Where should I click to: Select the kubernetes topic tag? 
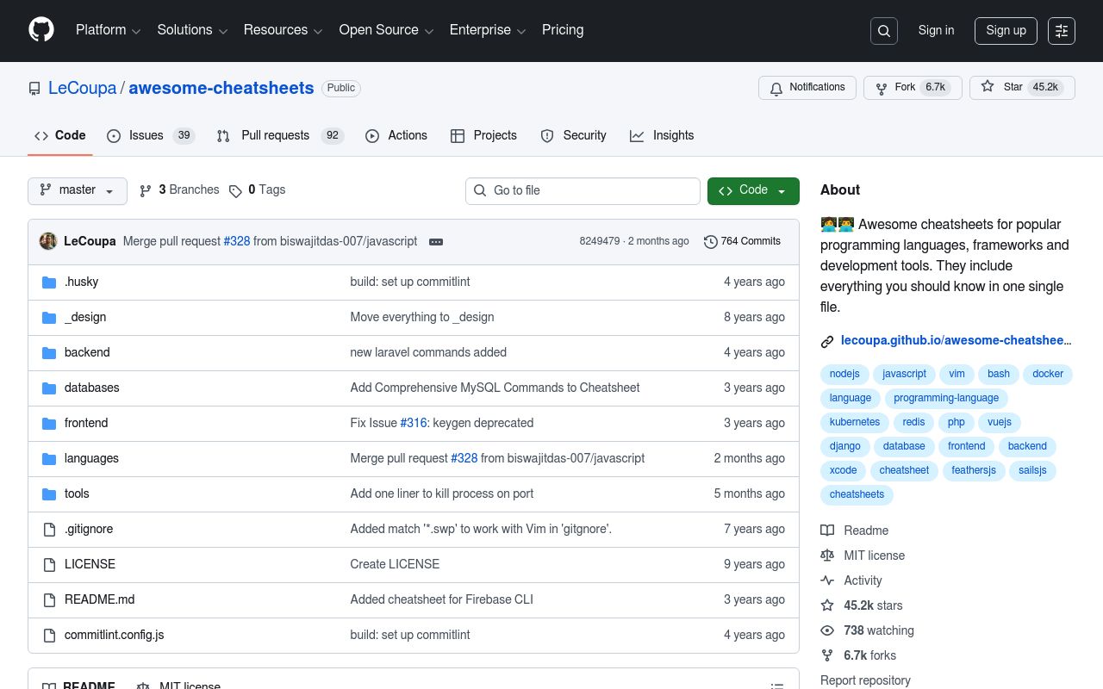(x=854, y=422)
